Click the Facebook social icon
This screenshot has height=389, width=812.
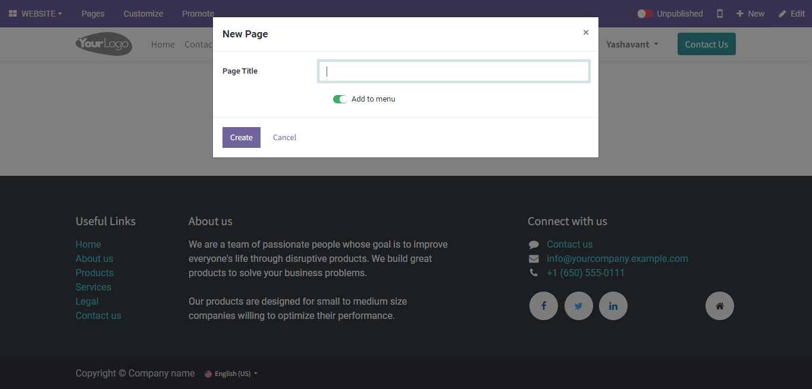(543, 306)
